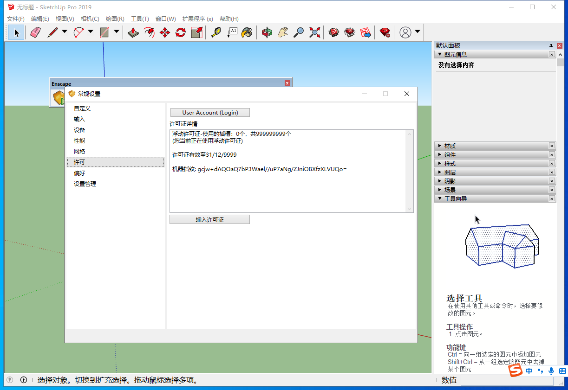Choose the Move tool
The width and height of the screenshot is (568, 390).
[164, 32]
